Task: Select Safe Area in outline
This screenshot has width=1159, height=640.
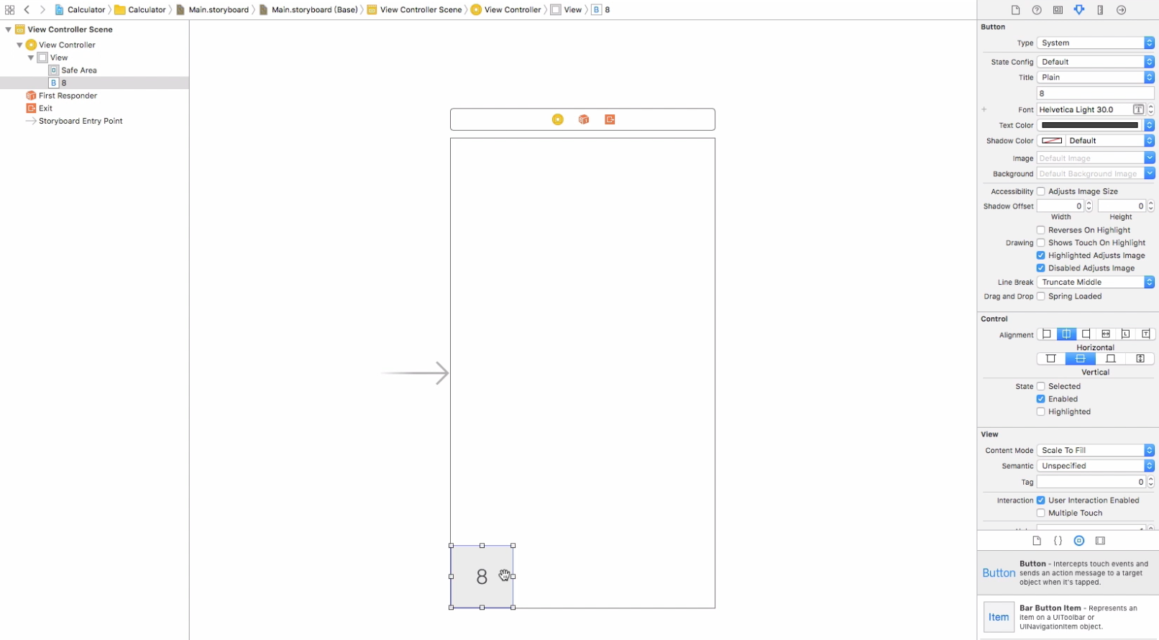Action: click(79, 70)
